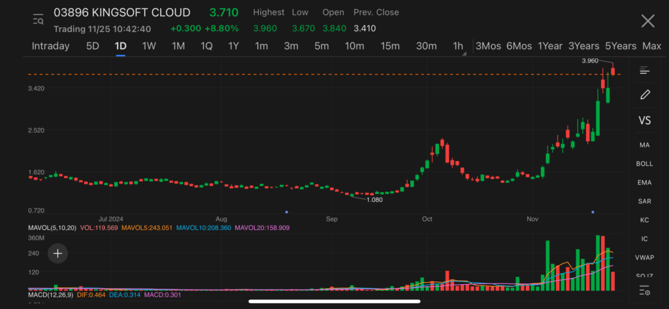
Task: Open indicator settings gear icon
Action: click(x=644, y=291)
